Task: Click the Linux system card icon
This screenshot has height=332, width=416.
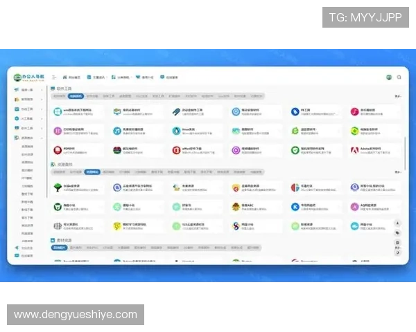Action: tap(176, 130)
